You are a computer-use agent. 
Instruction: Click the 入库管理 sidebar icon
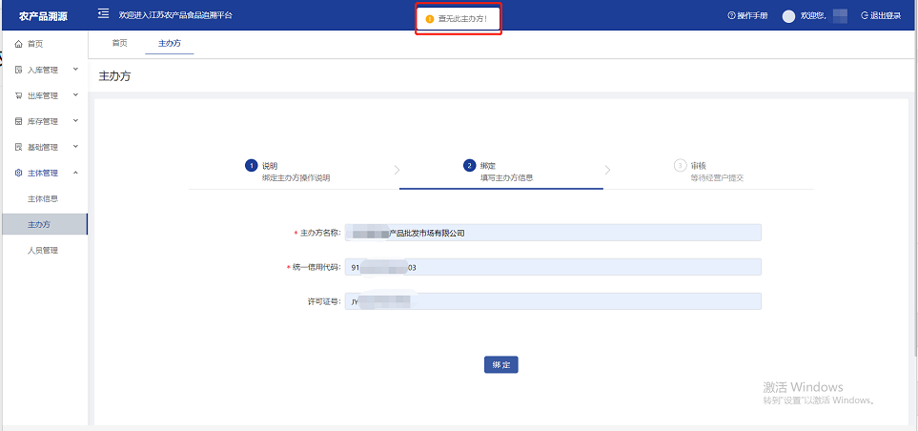[x=18, y=70]
